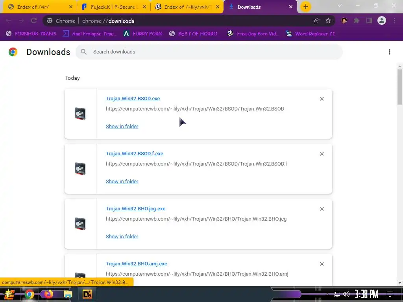Click the scrollbar up arrow
This screenshot has width=403, height=302.
click(400, 66)
